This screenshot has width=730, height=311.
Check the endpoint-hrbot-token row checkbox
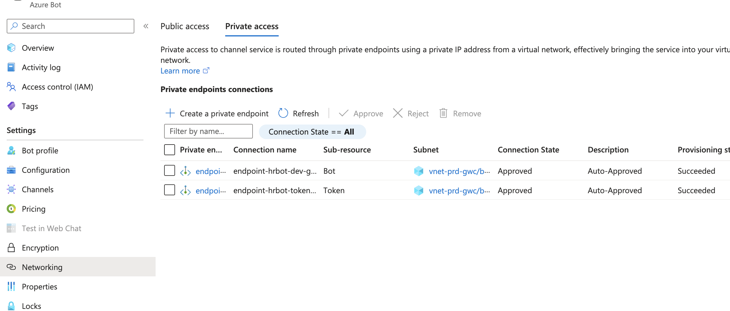(x=169, y=190)
